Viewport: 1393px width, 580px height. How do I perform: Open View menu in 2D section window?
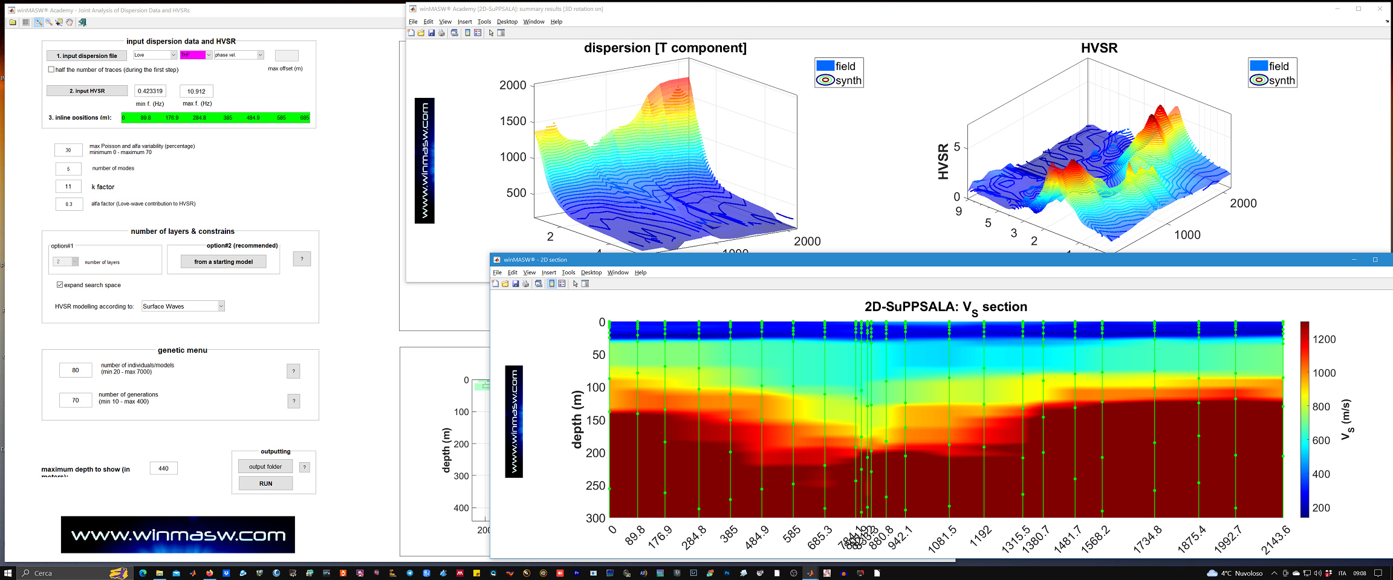coord(530,272)
